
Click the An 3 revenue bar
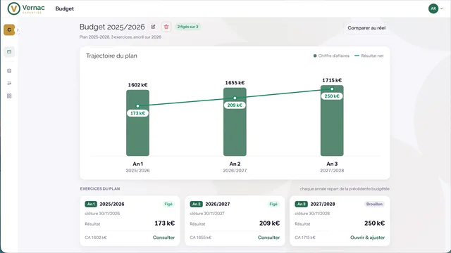(x=332, y=120)
